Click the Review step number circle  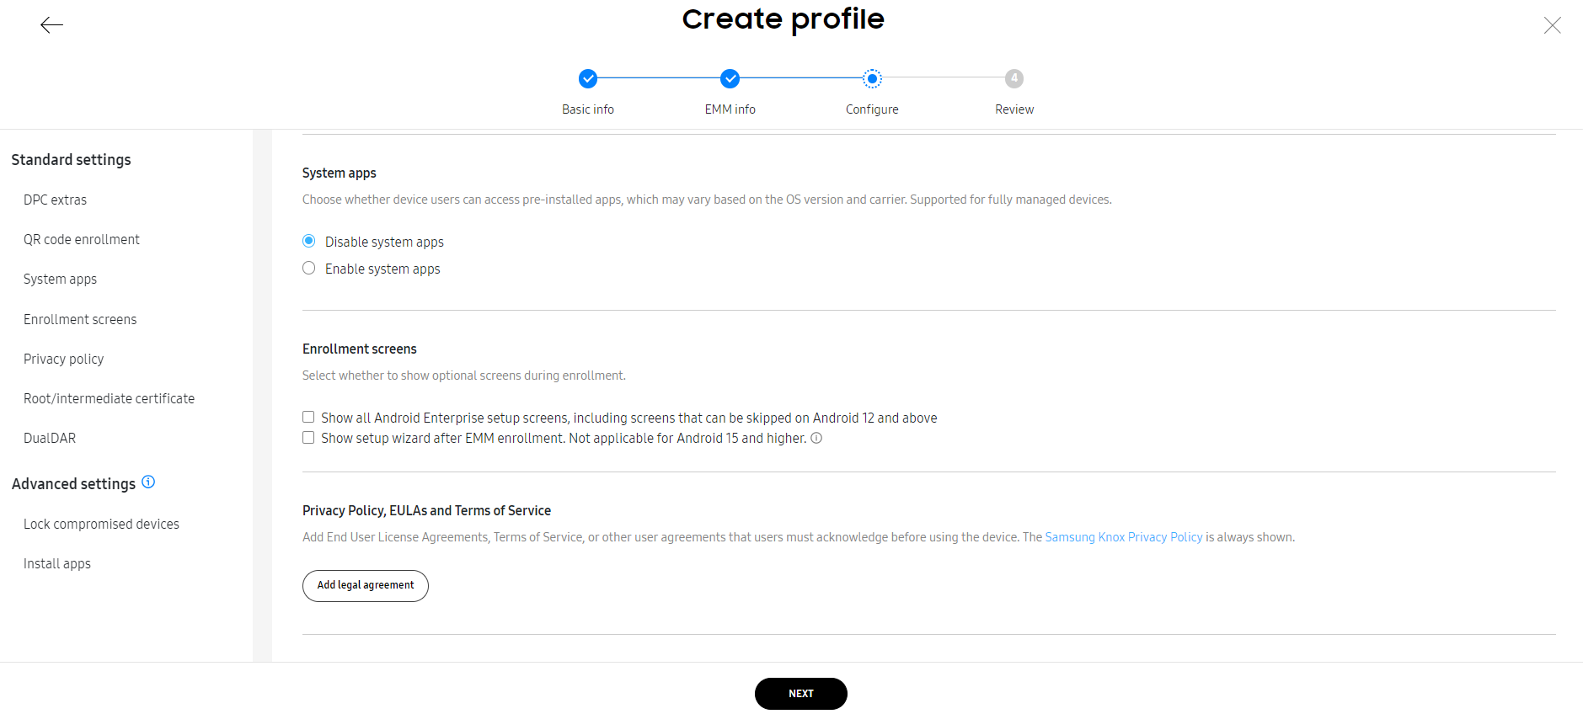point(1014,78)
